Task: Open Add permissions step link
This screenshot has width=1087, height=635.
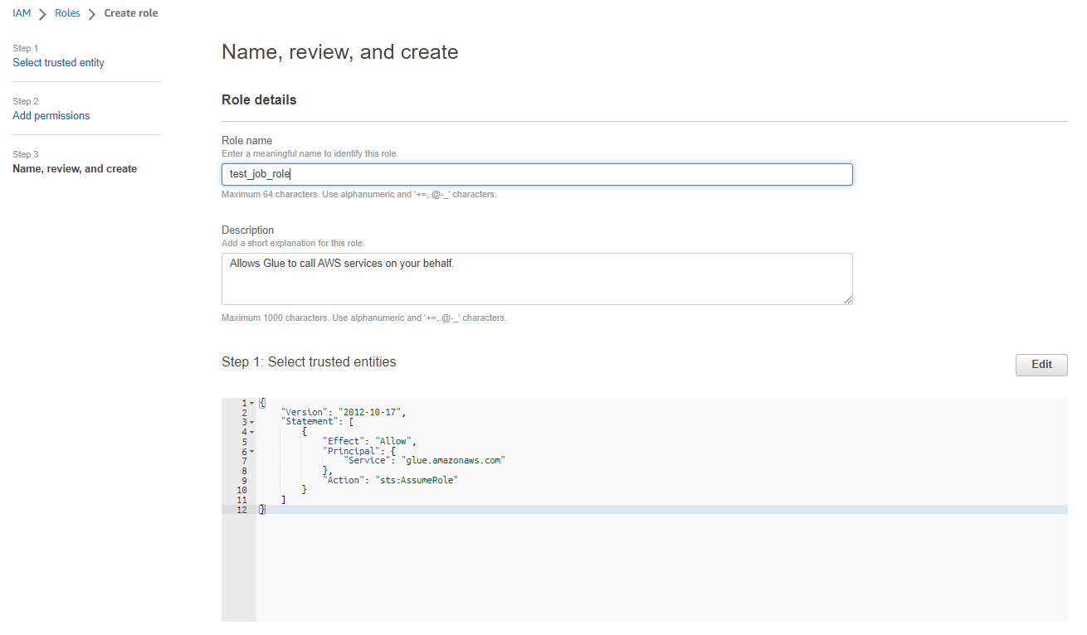Action: 51,115
